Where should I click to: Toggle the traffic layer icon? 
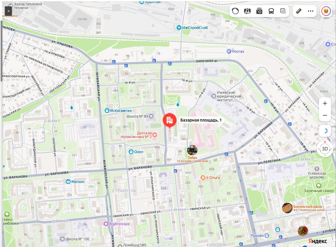pyautogui.click(x=235, y=11)
